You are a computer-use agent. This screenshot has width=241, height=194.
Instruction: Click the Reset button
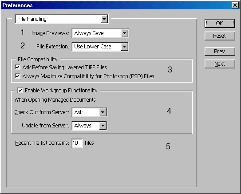[x=220, y=36]
